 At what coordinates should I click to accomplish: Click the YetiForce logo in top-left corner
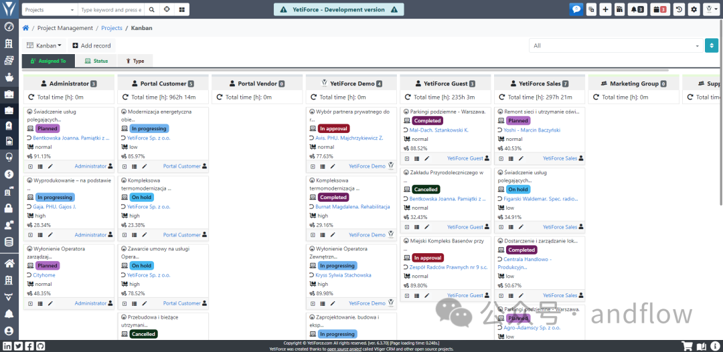click(x=9, y=9)
